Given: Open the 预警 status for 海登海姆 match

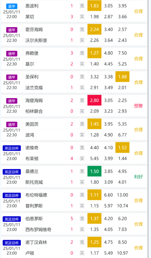Looking at the screenshot, I should click(x=138, y=106).
